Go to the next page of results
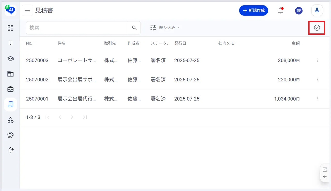The width and height of the screenshot is (331, 191). click(72, 117)
